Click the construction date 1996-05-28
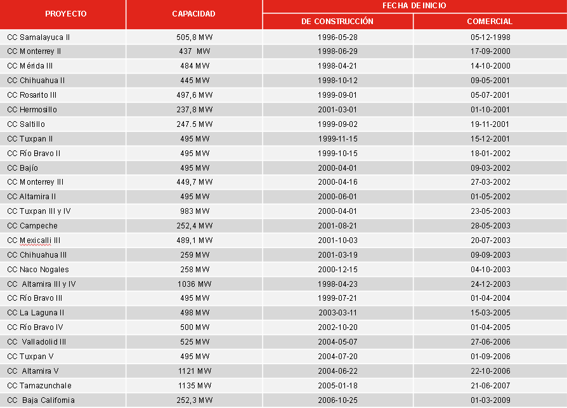 337,37
